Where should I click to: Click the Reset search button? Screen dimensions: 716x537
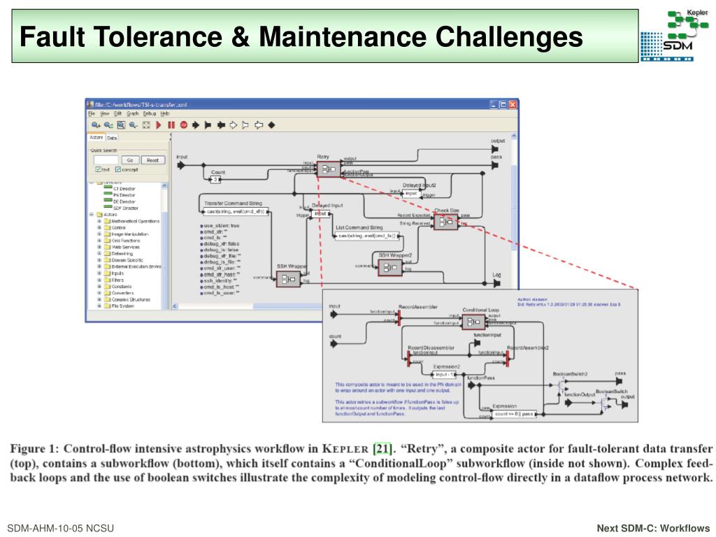pos(153,160)
